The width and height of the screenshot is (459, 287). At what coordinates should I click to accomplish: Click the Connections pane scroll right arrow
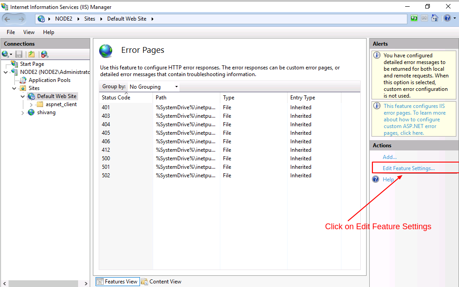pyautogui.click(x=86, y=283)
